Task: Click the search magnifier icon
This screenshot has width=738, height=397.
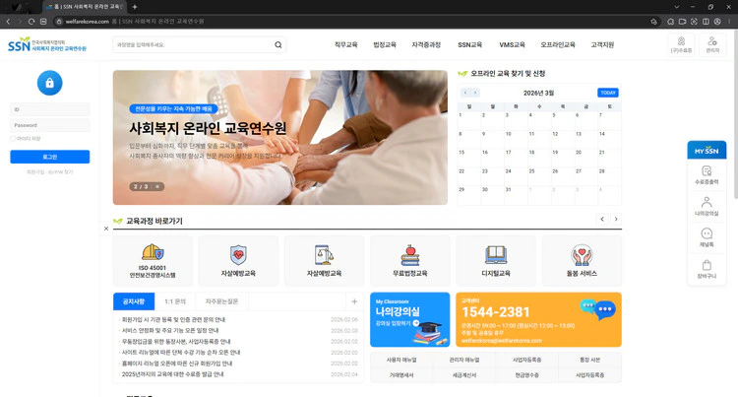Action: 277,44
